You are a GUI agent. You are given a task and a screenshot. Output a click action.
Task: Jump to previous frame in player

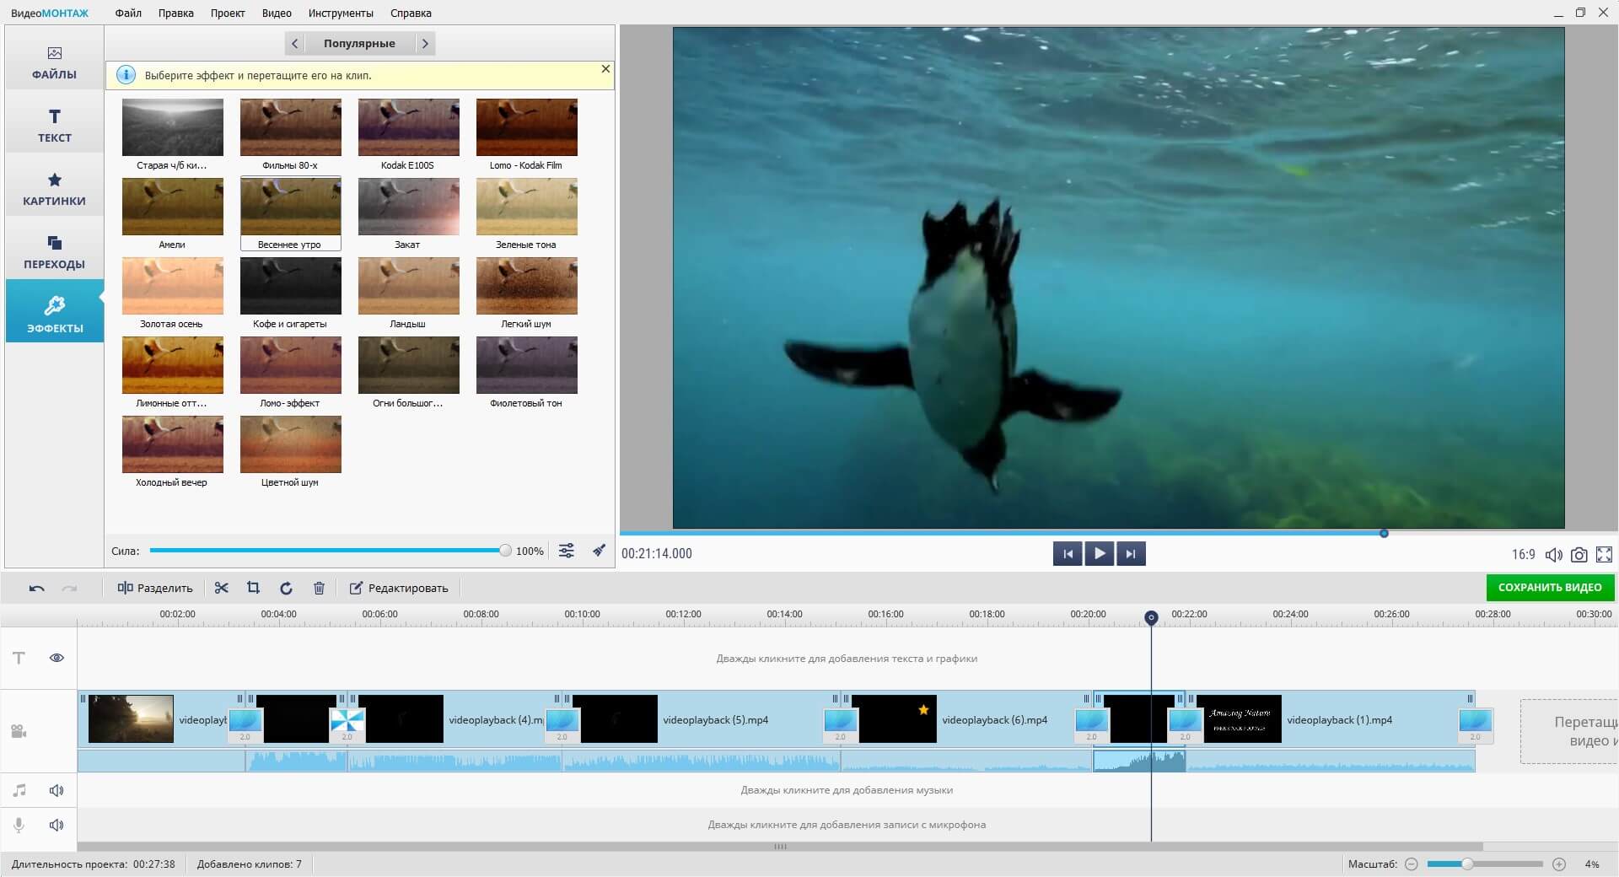pyautogui.click(x=1068, y=554)
